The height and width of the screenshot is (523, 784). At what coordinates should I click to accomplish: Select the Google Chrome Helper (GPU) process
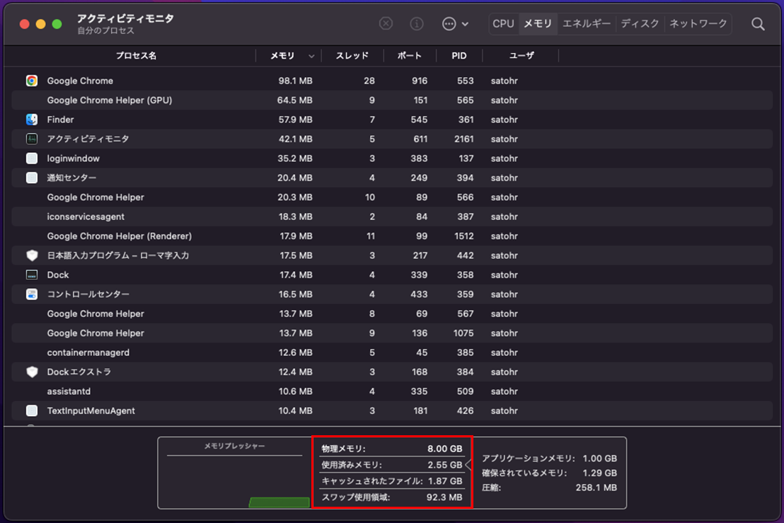(x=392, y=100)
